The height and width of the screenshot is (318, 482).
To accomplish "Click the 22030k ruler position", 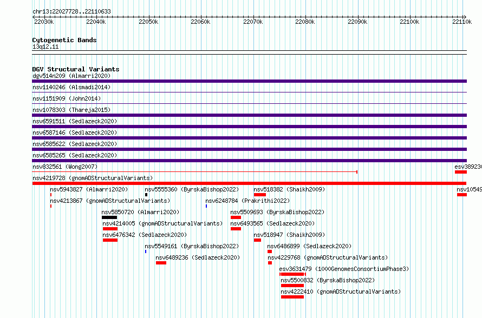I will click(x=44, y=22).
